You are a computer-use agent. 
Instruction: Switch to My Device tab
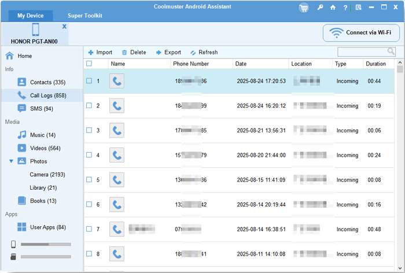coord(31,16)
